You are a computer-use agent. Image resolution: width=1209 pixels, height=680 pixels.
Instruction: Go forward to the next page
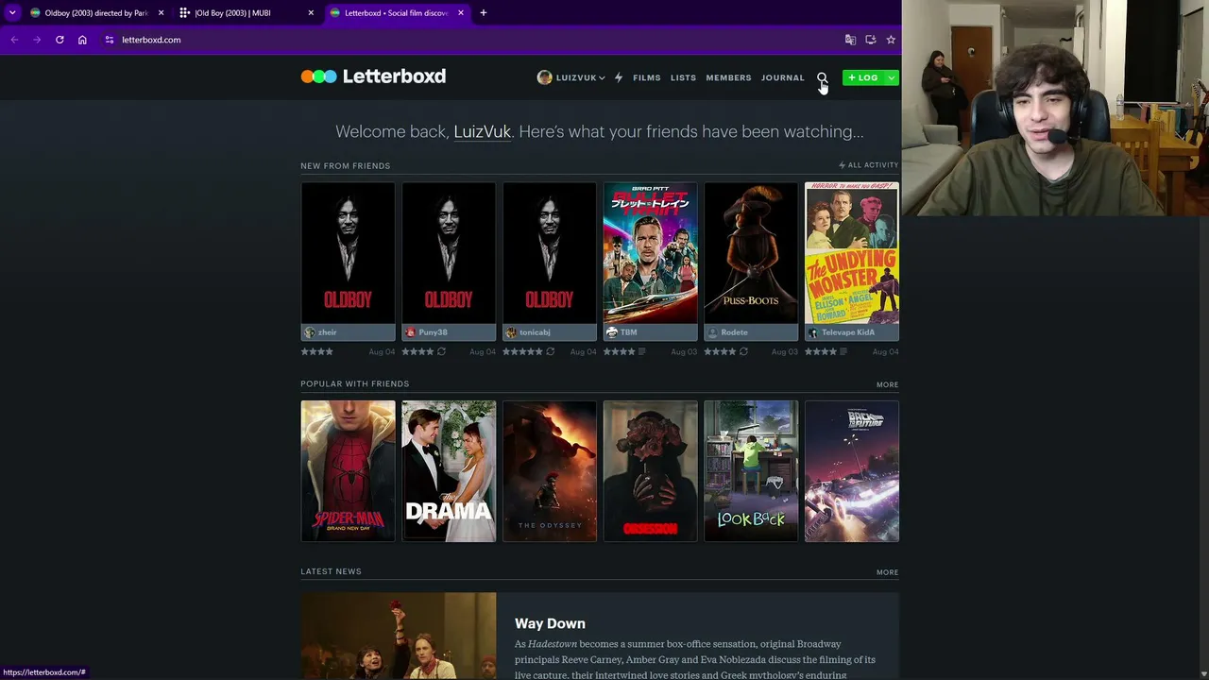[x=37, y=40]
